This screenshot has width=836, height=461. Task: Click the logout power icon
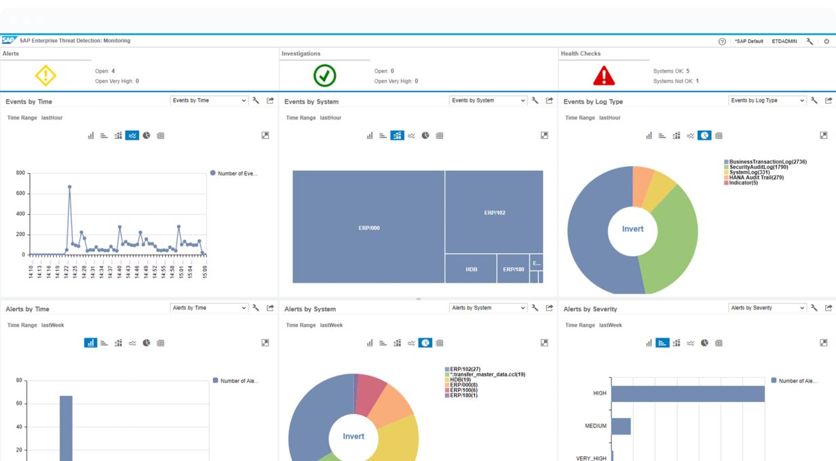click(x=826, y=41)
